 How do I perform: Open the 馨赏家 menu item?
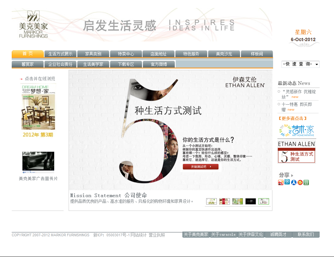tap(28, 64)
